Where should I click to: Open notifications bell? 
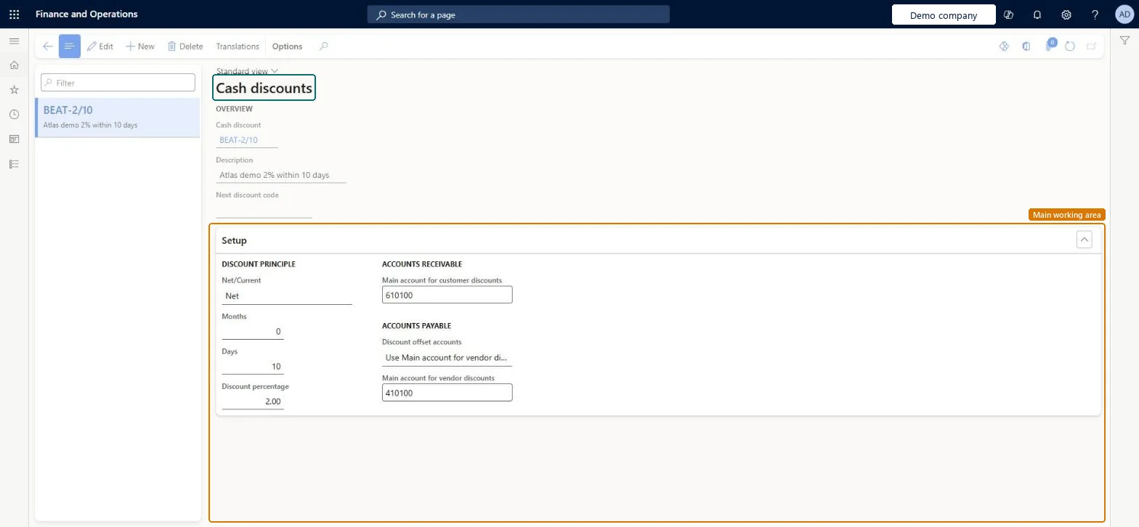click(1037, 15)
